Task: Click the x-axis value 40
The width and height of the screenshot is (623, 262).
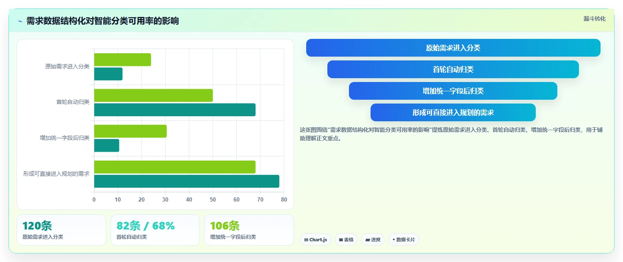Action: (189, 199)
